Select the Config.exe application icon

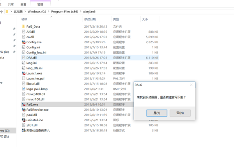[23, 42]
